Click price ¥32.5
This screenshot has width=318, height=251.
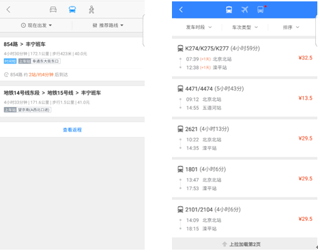click(x=306, y=58)
